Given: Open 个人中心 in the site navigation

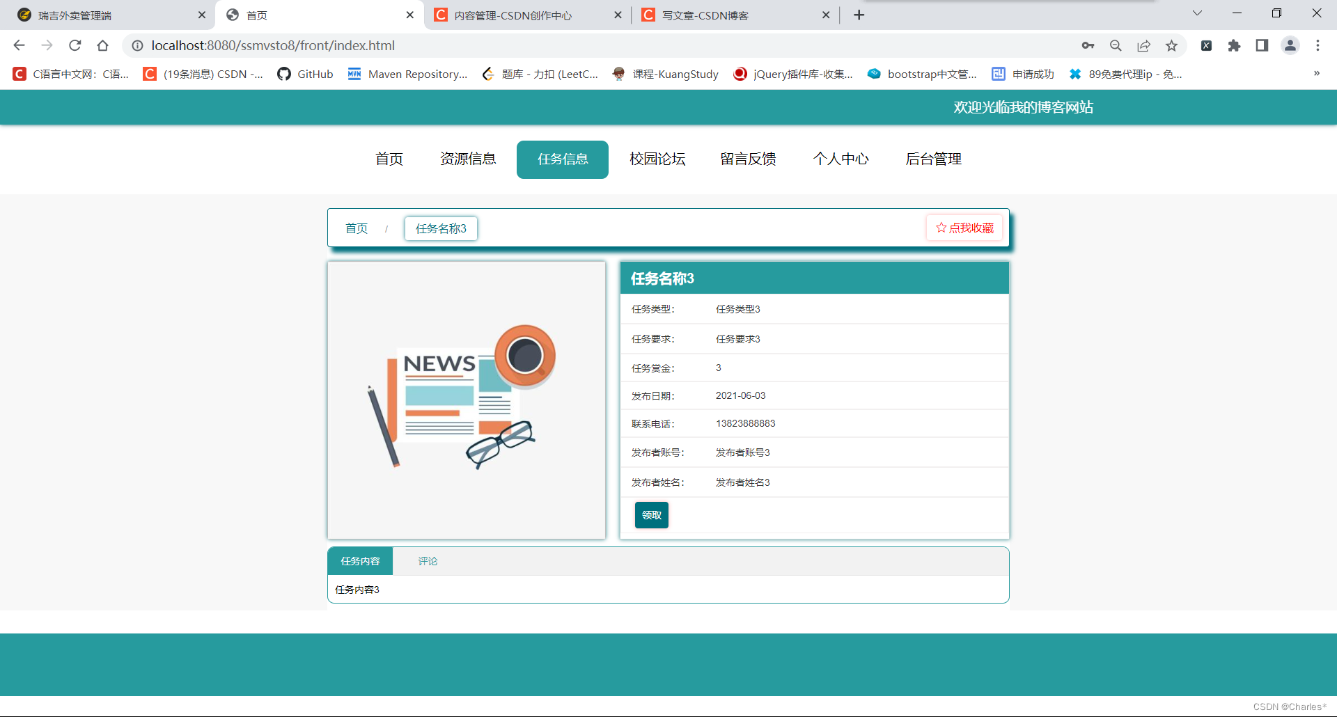Looking at the screenshot, I should click(x=841, y=159).
